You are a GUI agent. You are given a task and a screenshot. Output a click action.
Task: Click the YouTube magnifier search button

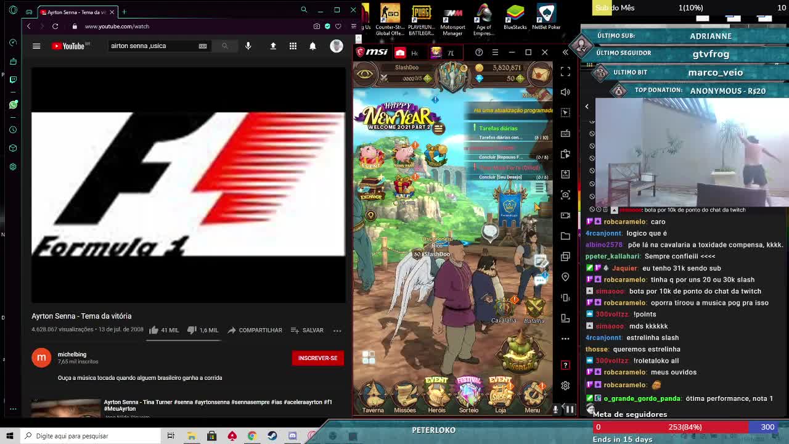tap(225, 46)
